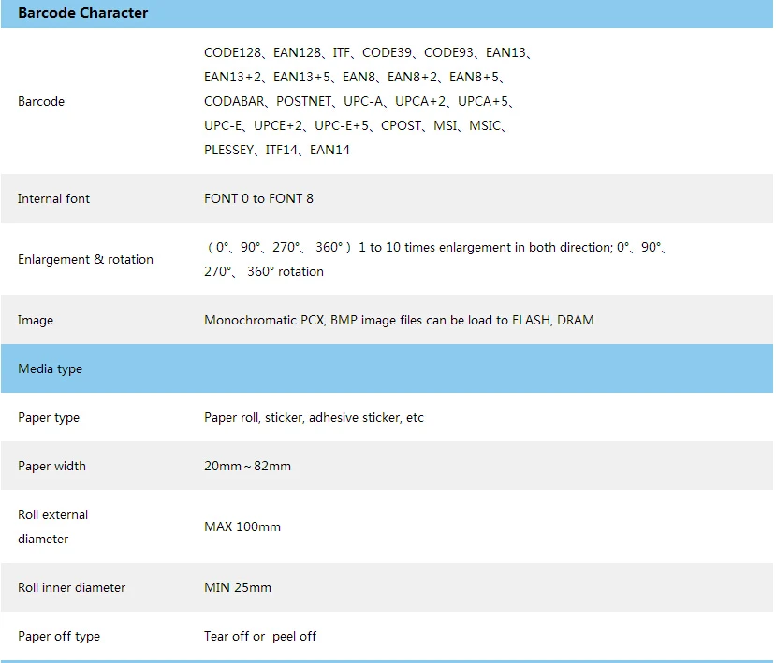Click barcode line starting with 'EAN13+2、EAN13+5'
The image size is (776, 663).
tap(355, 77)
